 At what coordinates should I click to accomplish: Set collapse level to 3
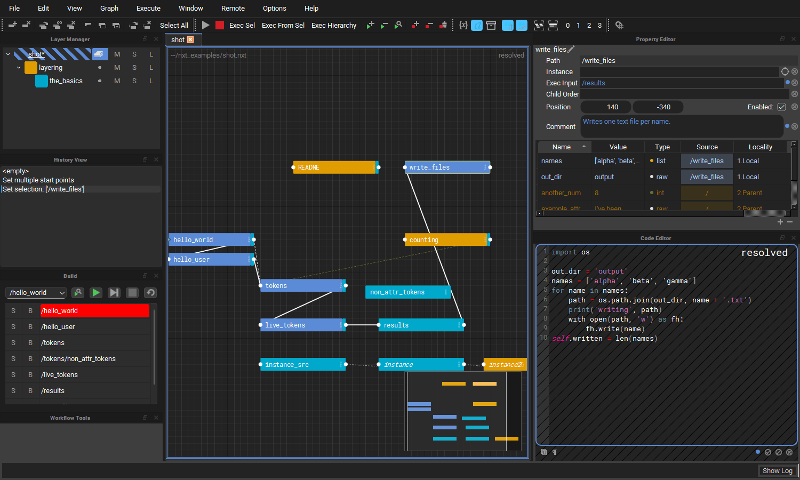pos(599,25)
